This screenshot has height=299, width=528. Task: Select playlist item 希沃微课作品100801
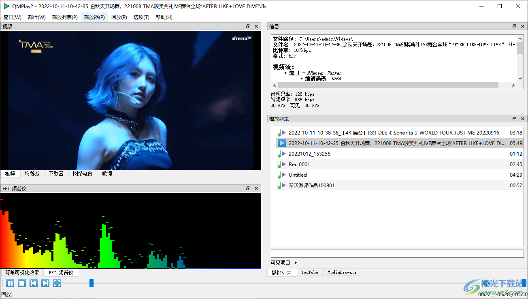coord(399,185)
